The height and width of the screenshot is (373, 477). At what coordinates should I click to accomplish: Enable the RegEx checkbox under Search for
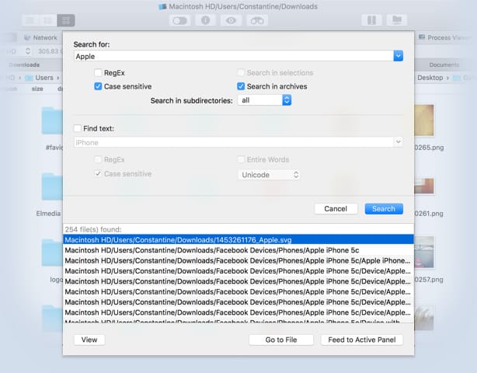coord(98,73)
